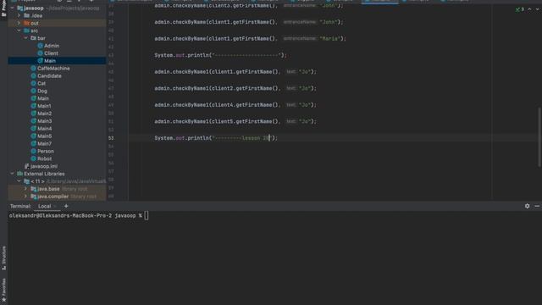Open the Favorites tool window

pyautogui.click(x=3, y=290)
